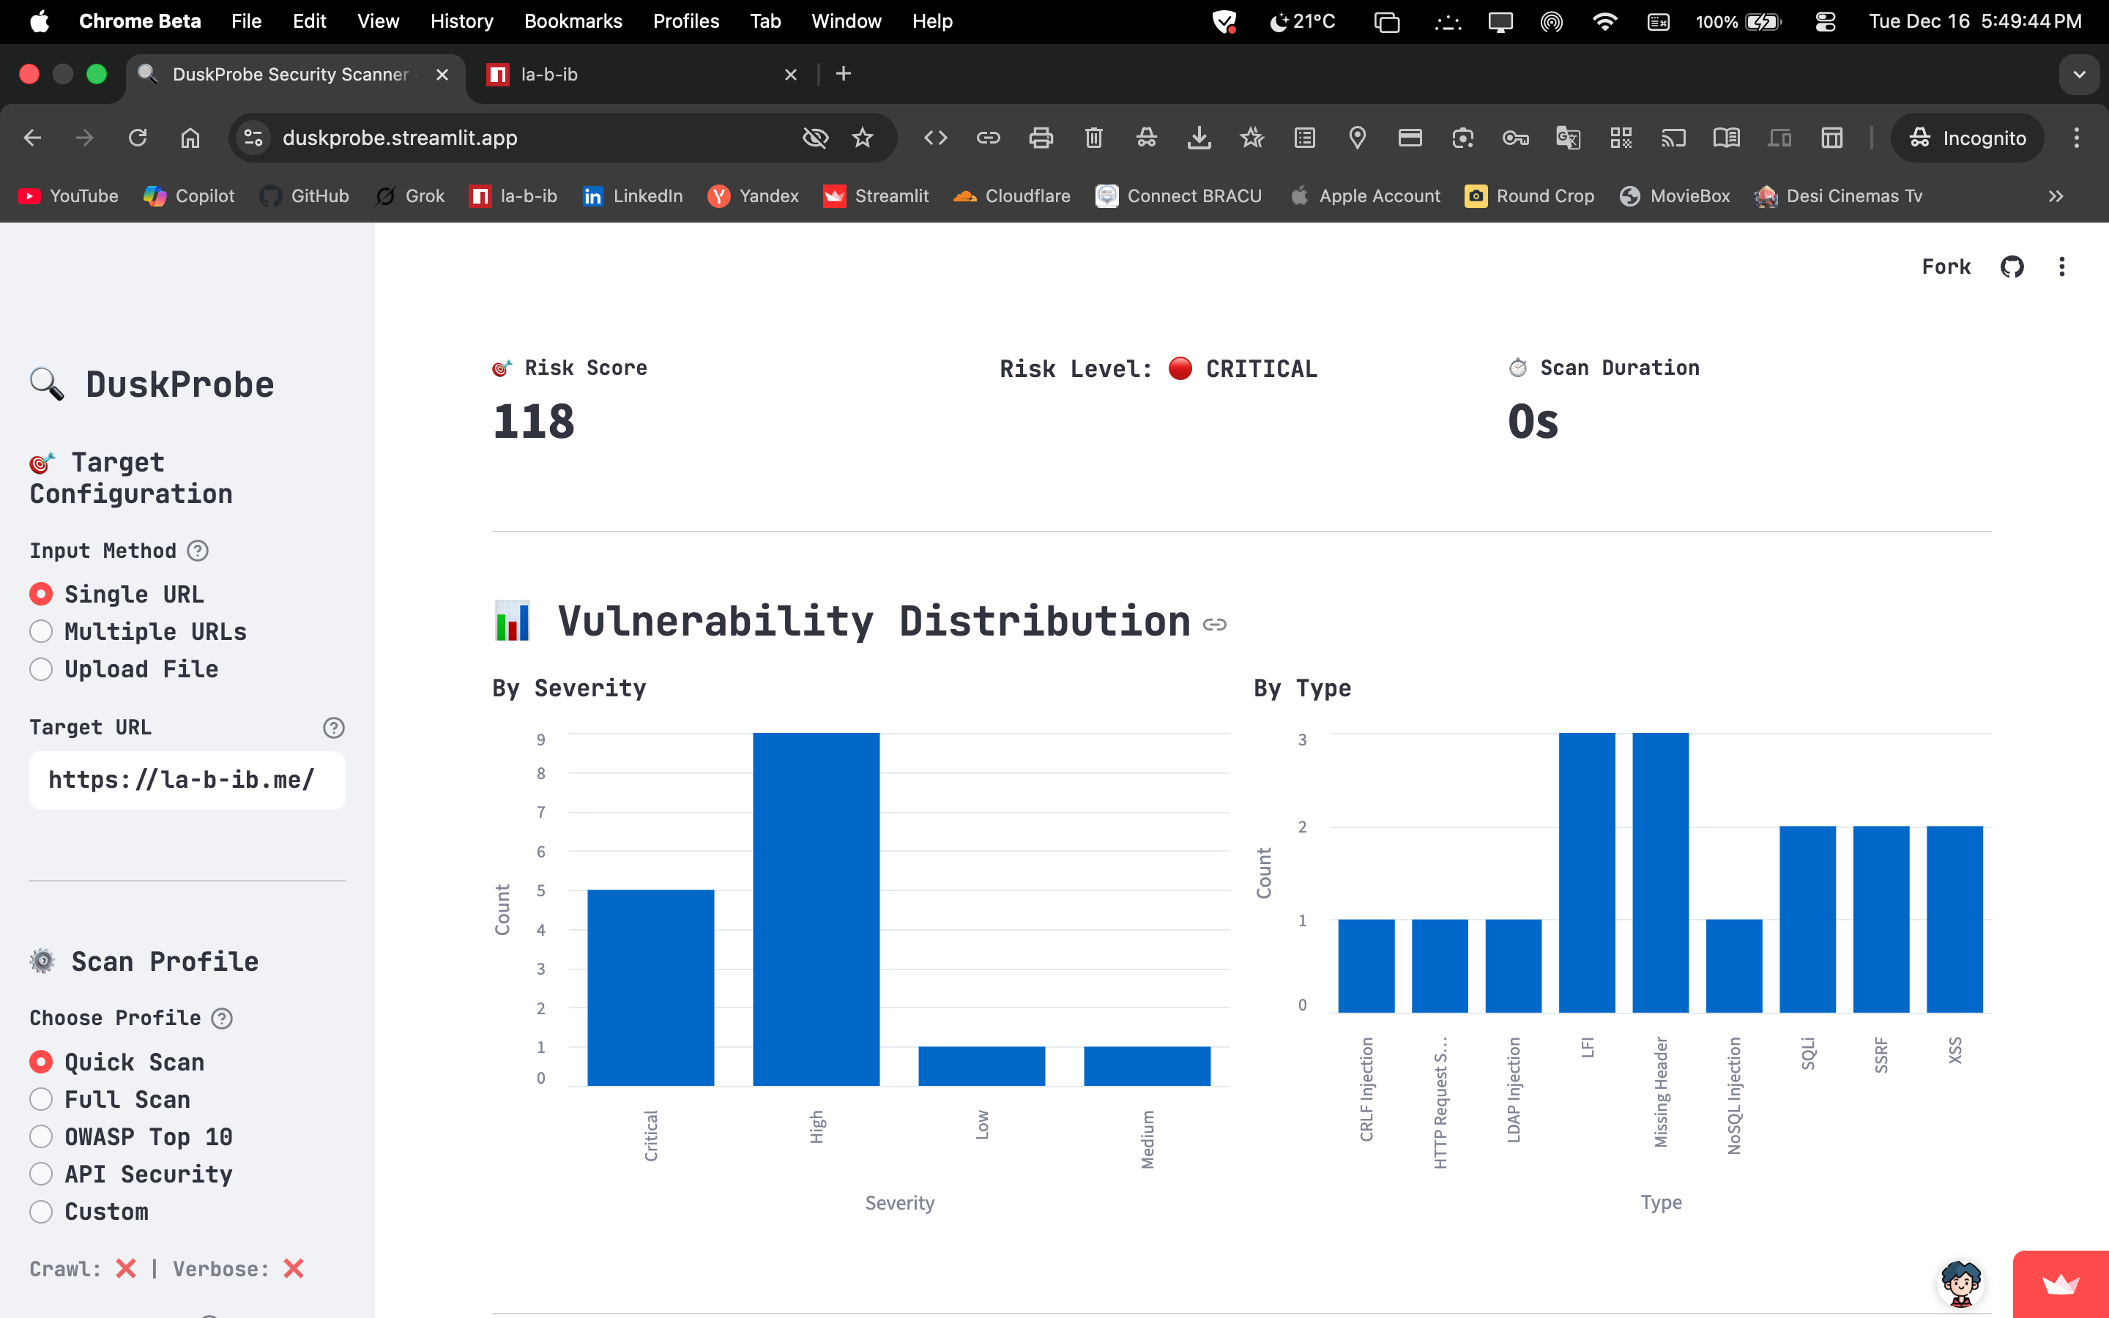Click the Streamlit crown badge icon
Screen dimensions: 2109x1318
pos(2060,1284)
